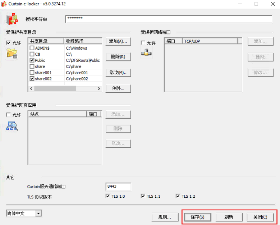Select the Public row name
Image resolution: width=280 pixels, height=225 pixels.
pyautogui.click(x=40, y=60)
